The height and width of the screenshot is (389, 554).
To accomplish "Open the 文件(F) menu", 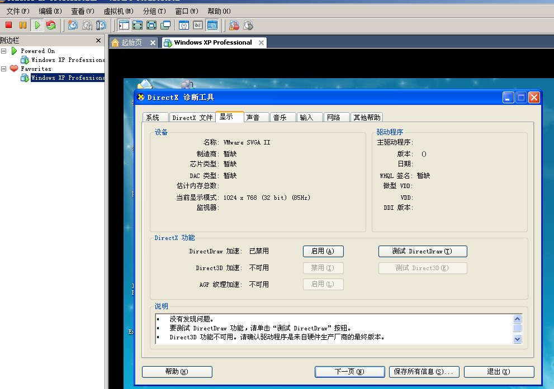I will coord(18,11).
